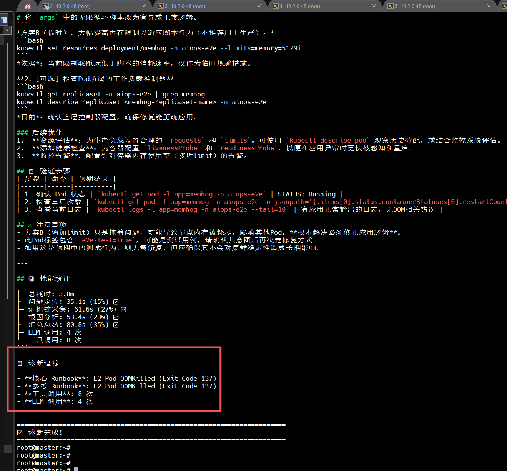Click the 'livenessProbe' keyword in terminal
The width and height of the screenshot is (507, 471).
pos(172,148)
